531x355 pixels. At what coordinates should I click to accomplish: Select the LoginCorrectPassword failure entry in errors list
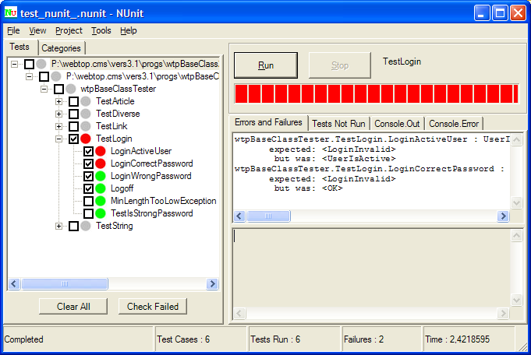click(x=372, y=178)
